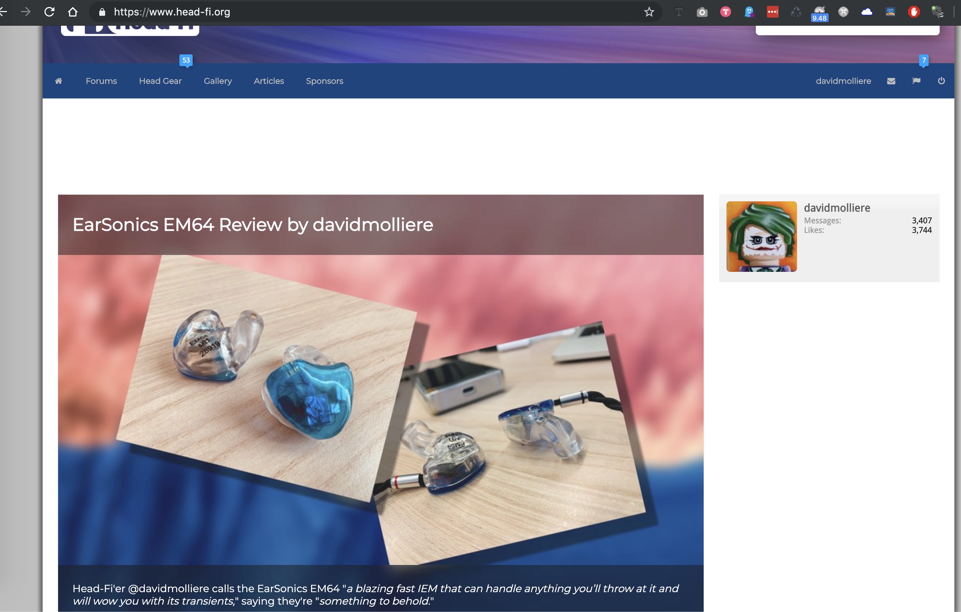Open the EarSonics EM64 Review headline
The image size is (961, 612).
253,224
